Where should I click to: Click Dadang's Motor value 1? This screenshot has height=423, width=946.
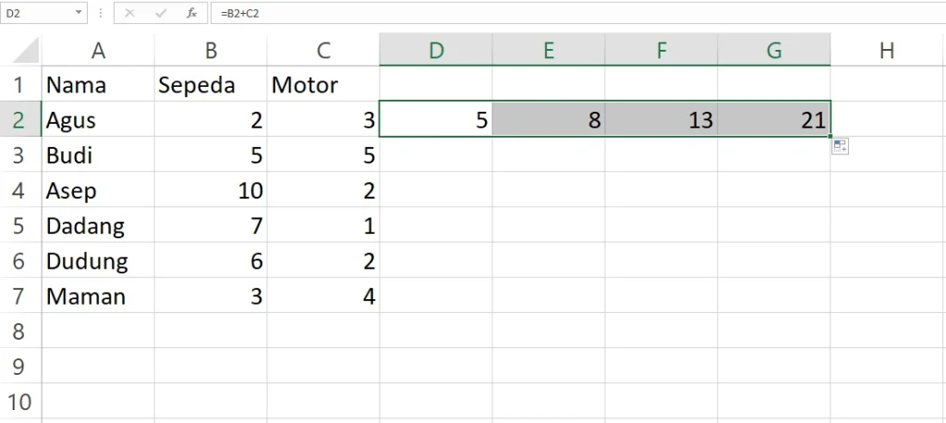(323, 225)
